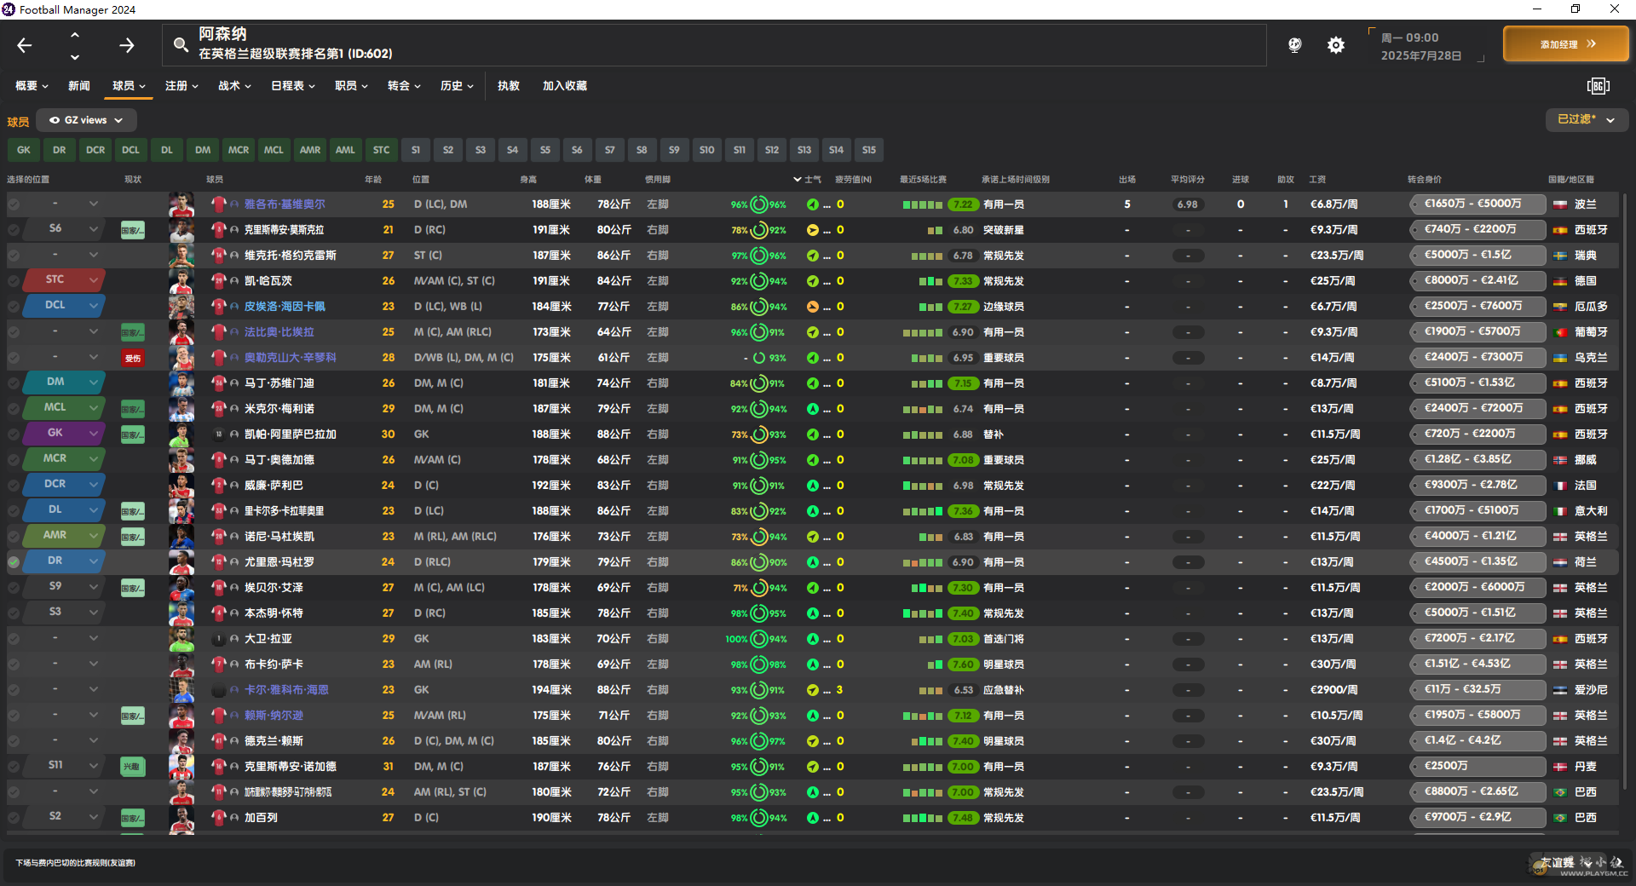Click the condition ring of 大卫·拉亚
The height and width of the screenshot is (886, 1636).
point(758,639)
